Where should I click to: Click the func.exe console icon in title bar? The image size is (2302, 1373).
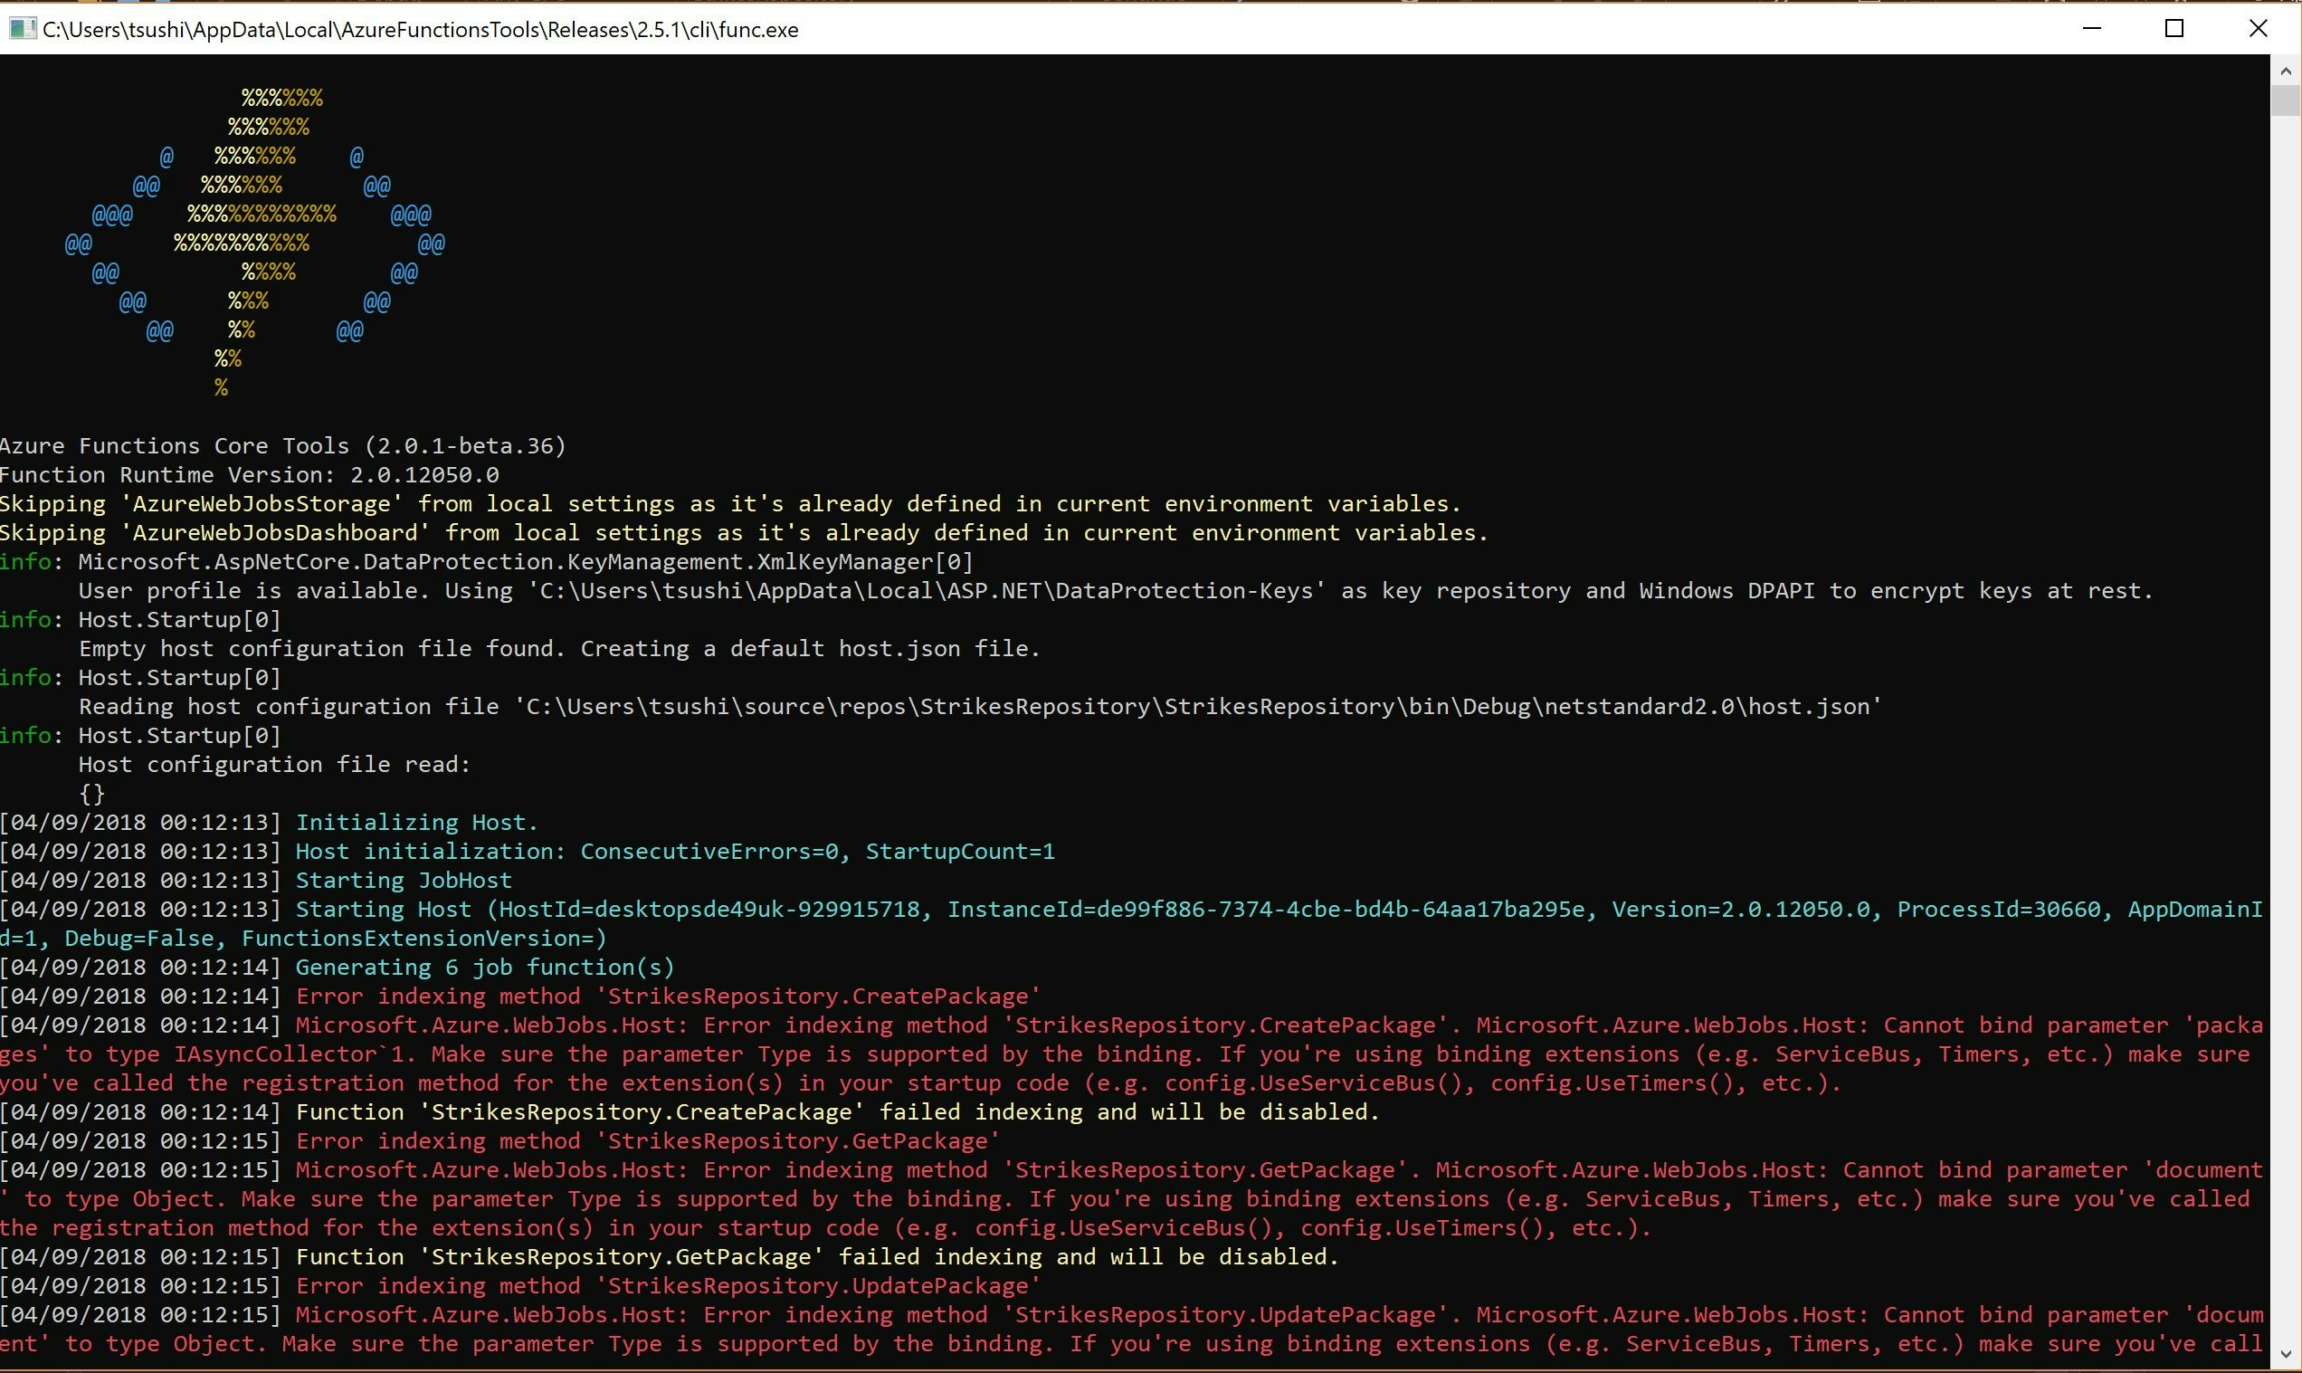22,29
